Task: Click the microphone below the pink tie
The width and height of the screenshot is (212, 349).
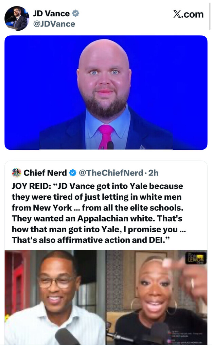Action: 110,145
